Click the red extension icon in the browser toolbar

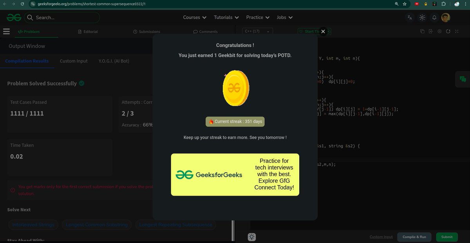point(417,4)
